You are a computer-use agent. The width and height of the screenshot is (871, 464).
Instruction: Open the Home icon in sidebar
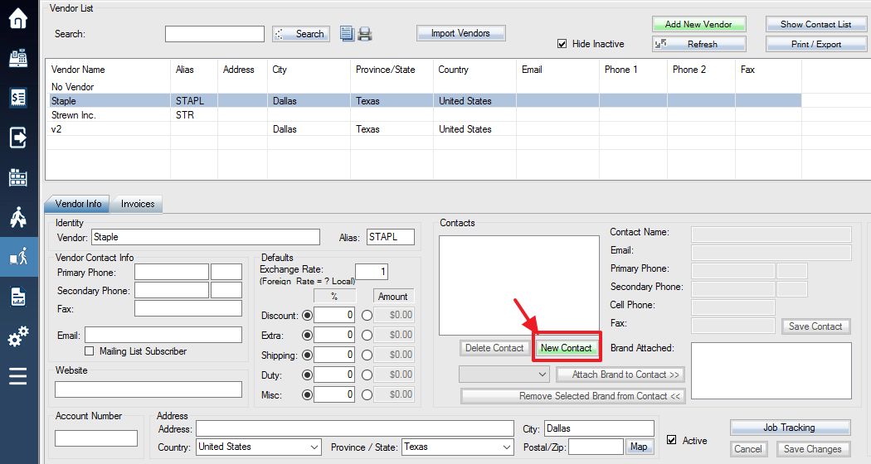tap(17, 18)
